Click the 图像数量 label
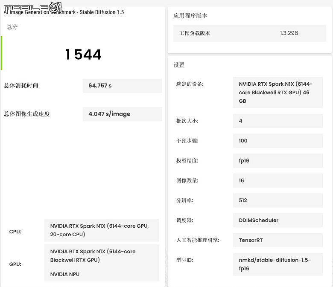 click(x=187, y=180)
